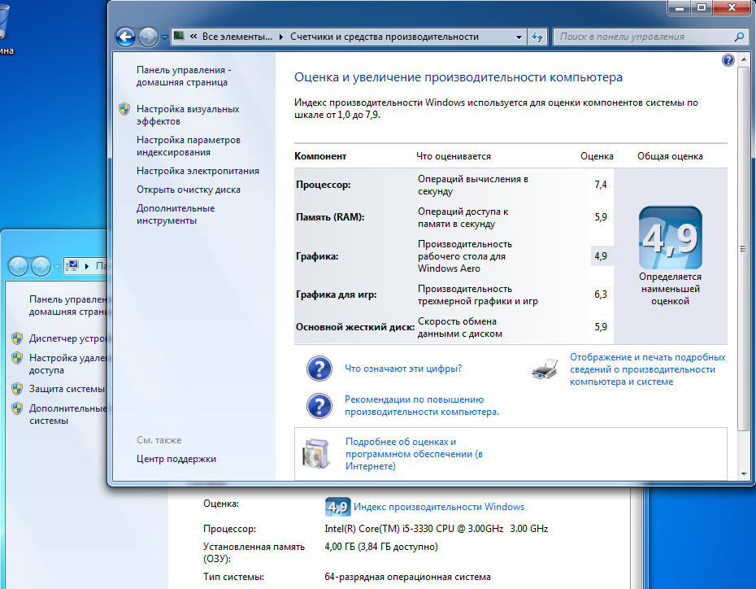The height and width of the screenshot is (589, 756).
Task: Open 'Дополнительные параметры системы' in the System window
Action: pyautogui.click(x=67, y=414)
